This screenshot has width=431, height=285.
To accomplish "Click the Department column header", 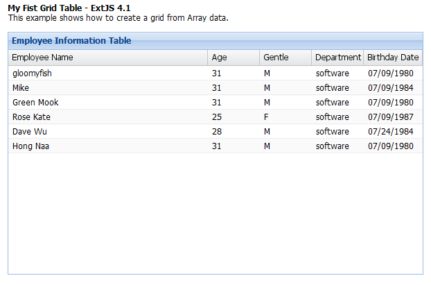I will (x=337, y=58).
